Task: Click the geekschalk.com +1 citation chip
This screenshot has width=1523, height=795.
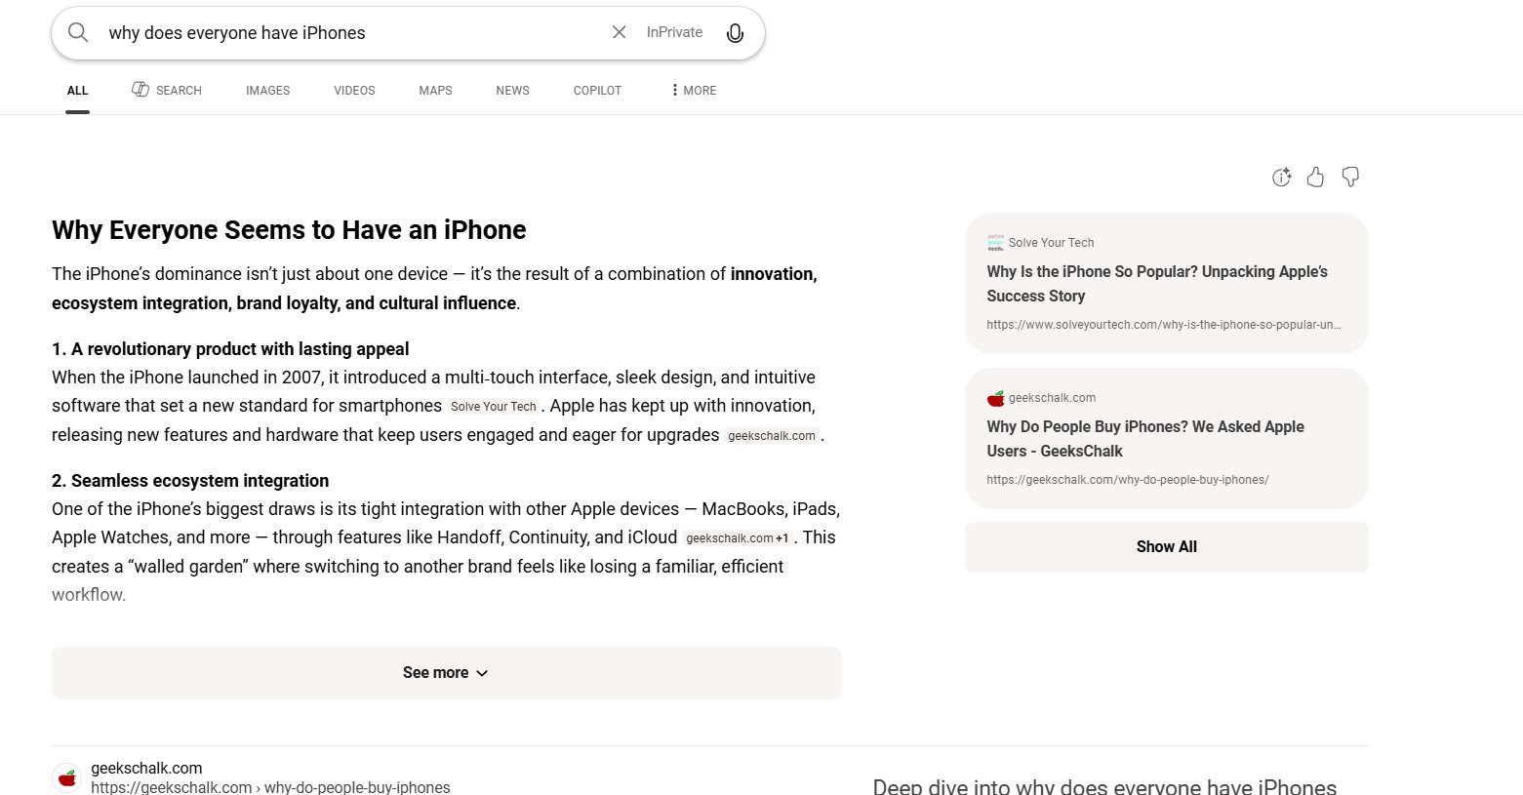Action: (738, 538)
